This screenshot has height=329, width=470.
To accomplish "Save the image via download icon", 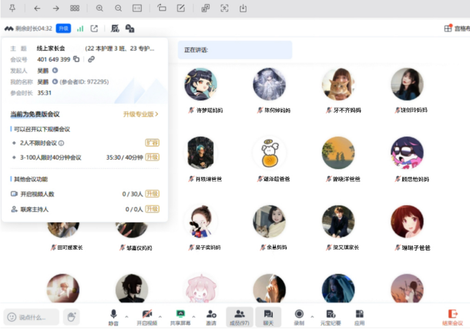I will (x=243, y=8).
